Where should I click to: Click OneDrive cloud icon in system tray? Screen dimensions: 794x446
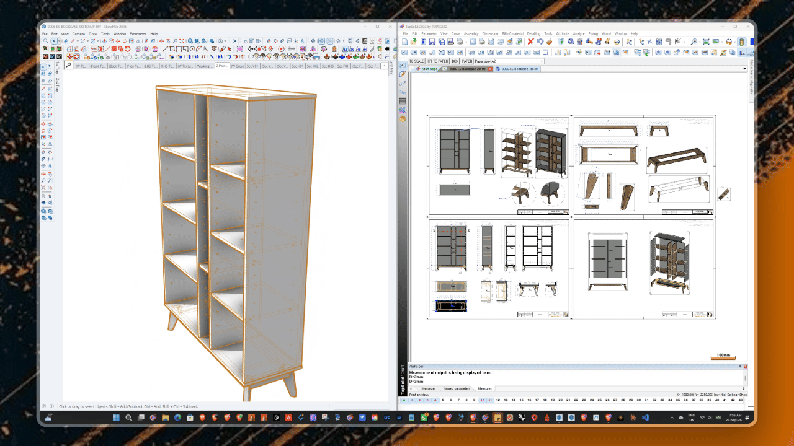tap(681, 418)
